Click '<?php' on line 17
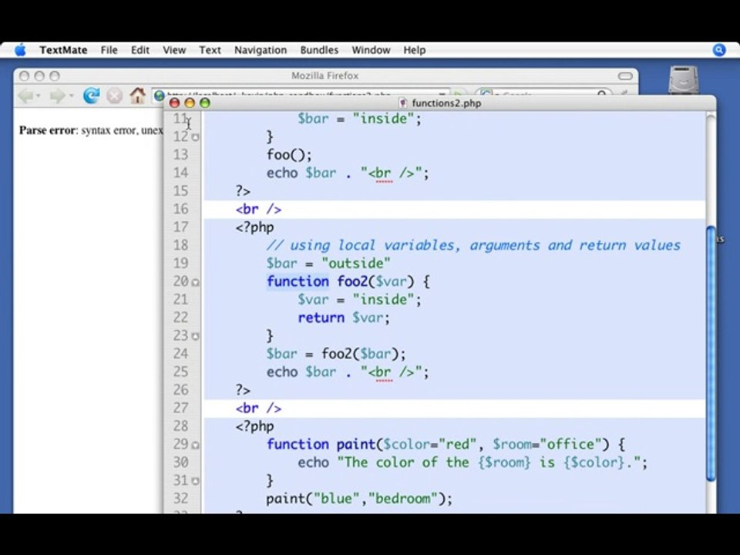This screenshot has width=740, height=555. [255, 227]
